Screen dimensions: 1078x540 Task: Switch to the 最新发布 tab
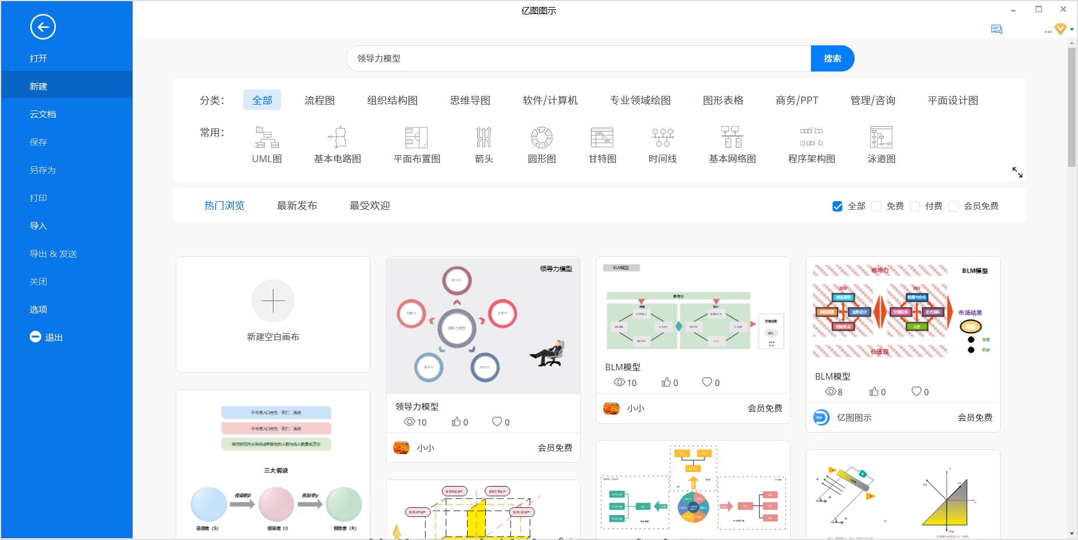tap(297, 206)
